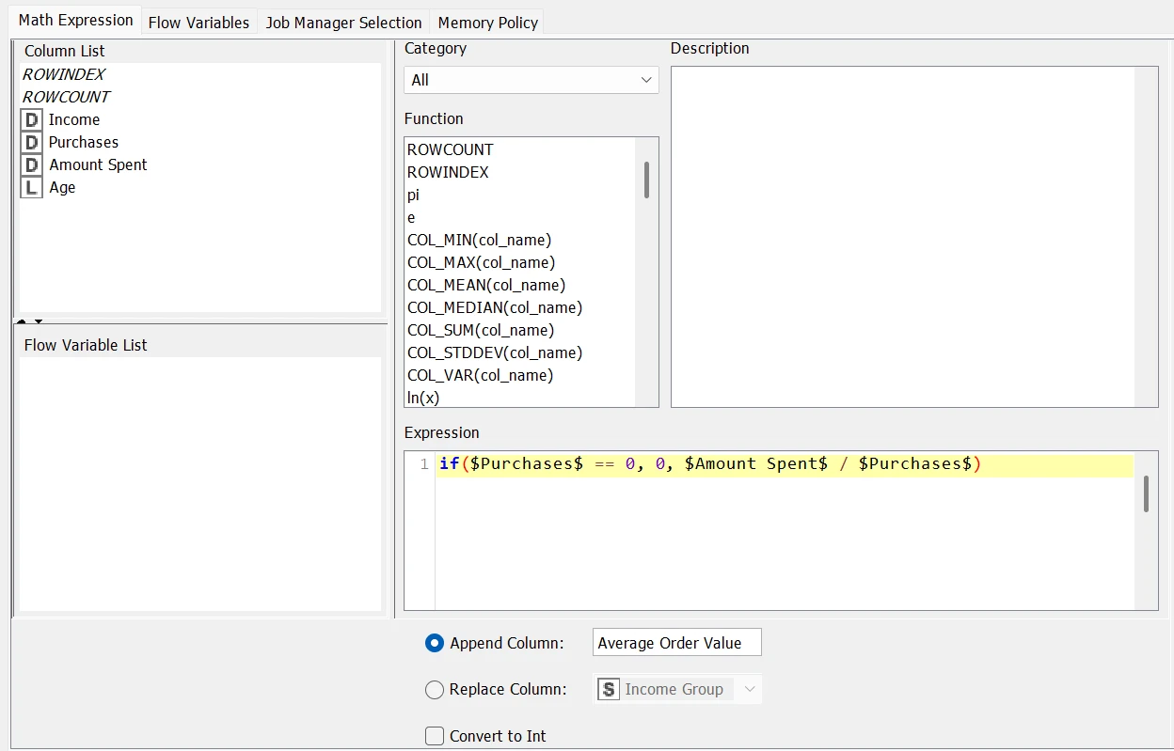Switch to the Math Expression tab
Viewport: 1174px width, 751px height.
click(x=76, y=20)
